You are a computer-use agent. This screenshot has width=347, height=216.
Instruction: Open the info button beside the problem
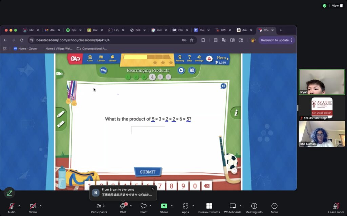tap(236, 113)
